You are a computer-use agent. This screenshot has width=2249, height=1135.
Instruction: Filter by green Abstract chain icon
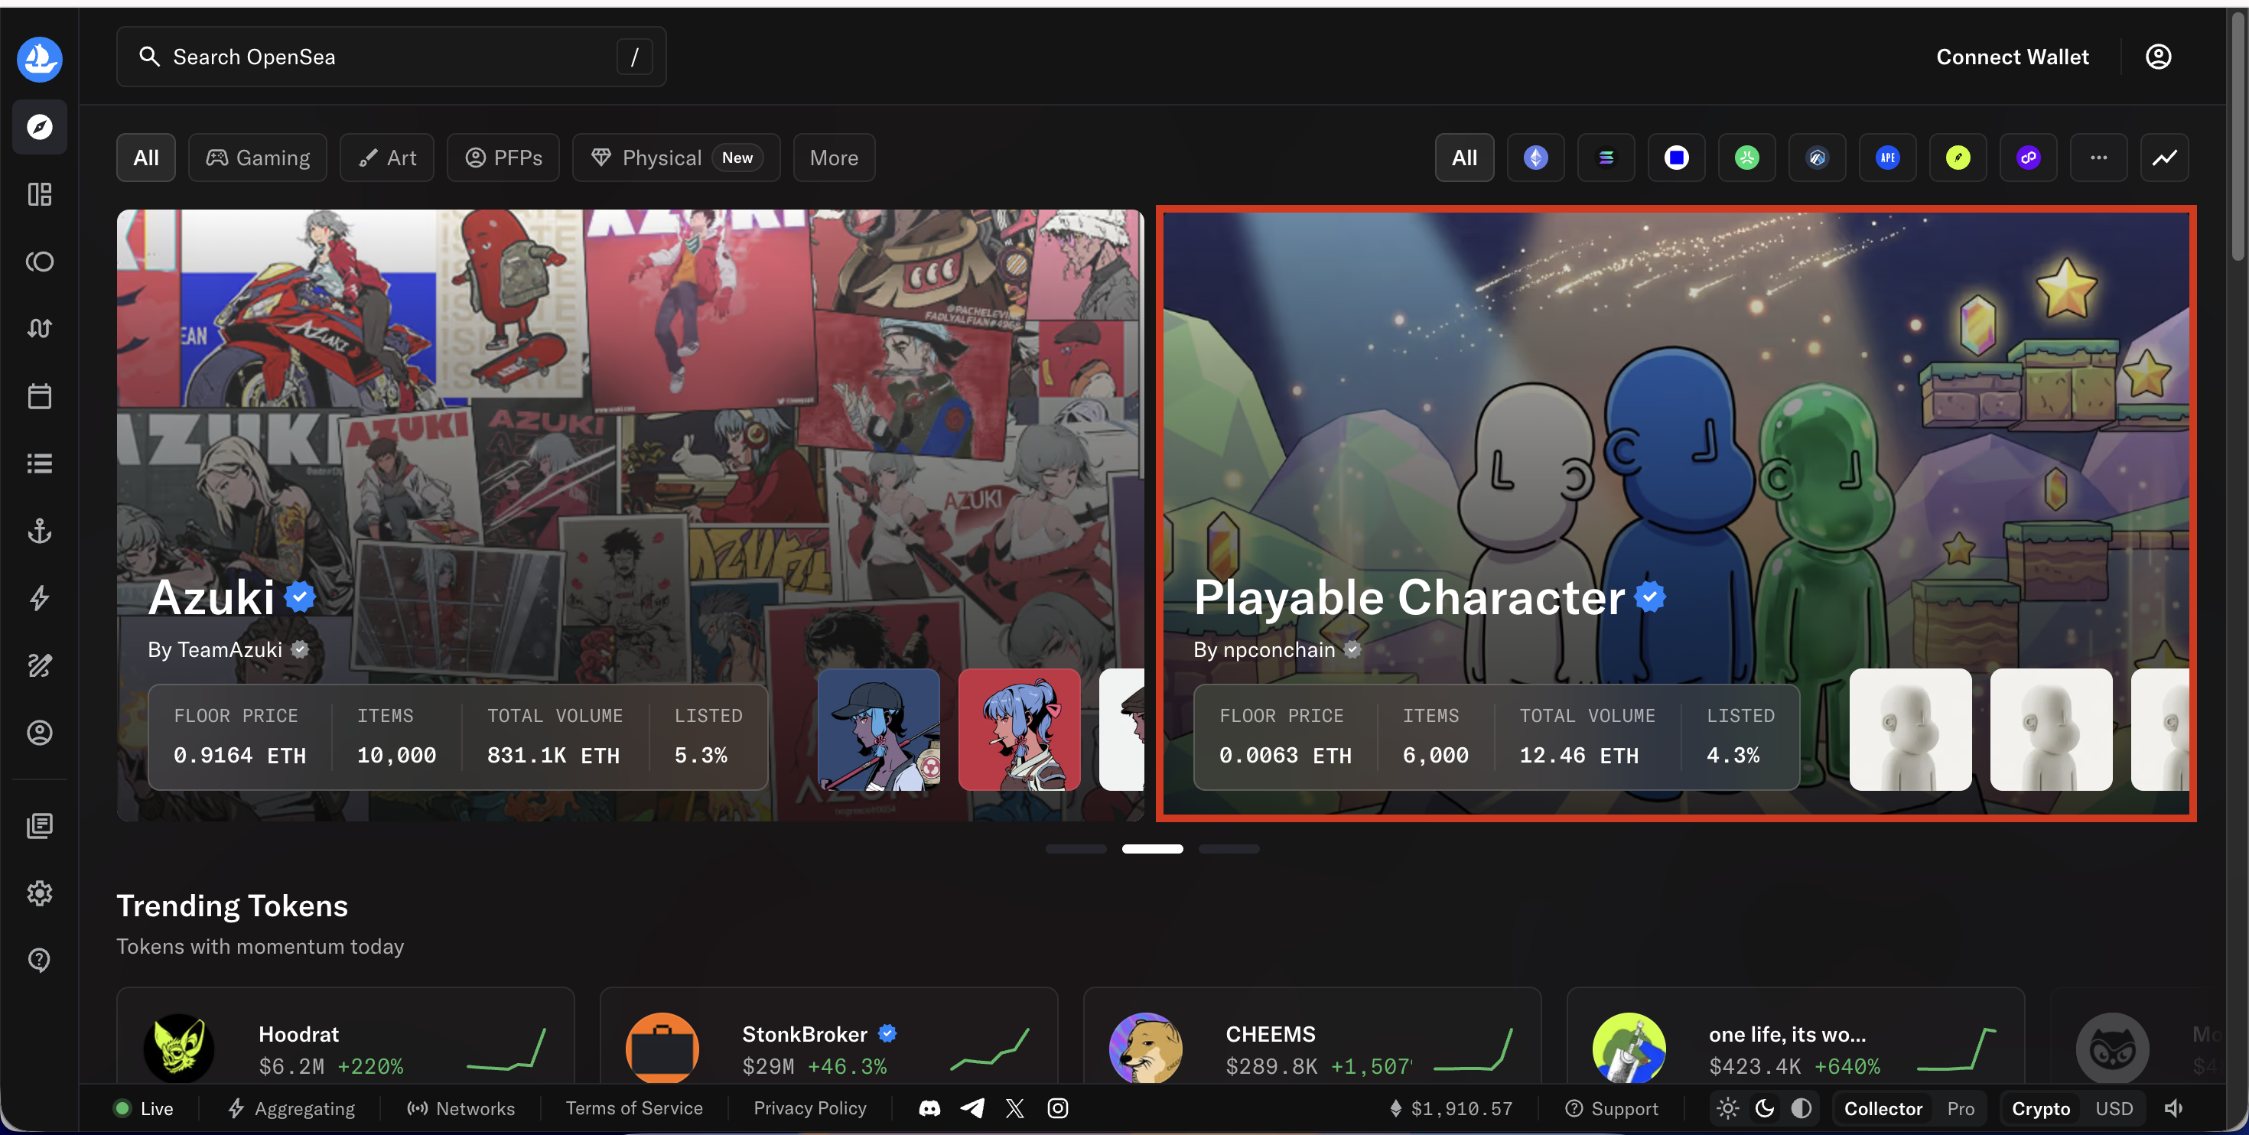point(1747,157)
